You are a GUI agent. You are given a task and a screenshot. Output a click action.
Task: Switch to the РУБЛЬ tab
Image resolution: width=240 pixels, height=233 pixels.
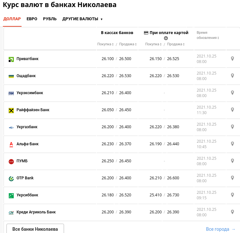pyautogui.click(x=50, y=19)
